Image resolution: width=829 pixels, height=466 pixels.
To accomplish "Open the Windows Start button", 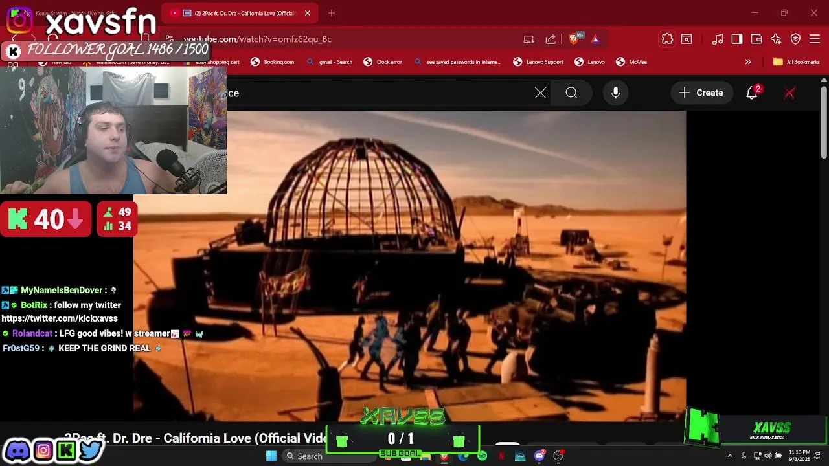I will tap(271, 456).
